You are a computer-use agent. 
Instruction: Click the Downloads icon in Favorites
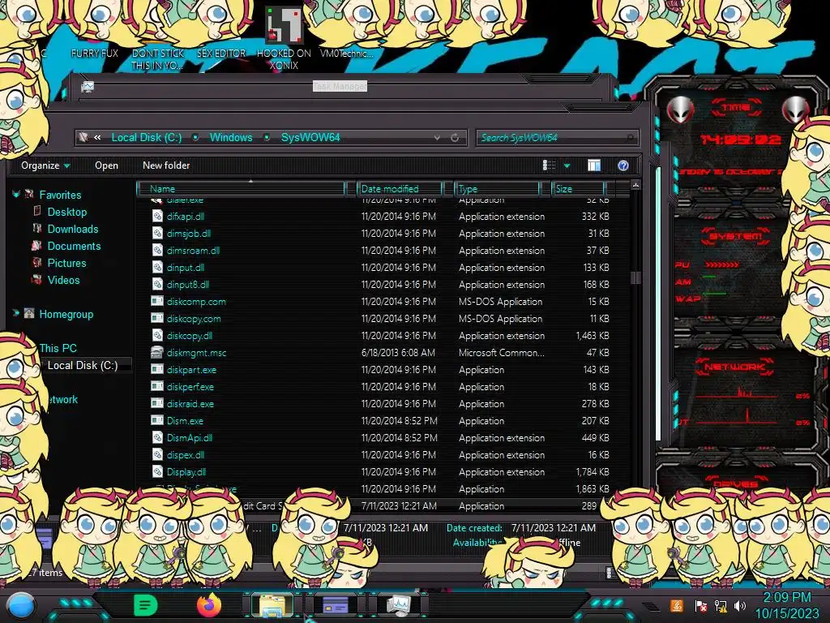37,228
